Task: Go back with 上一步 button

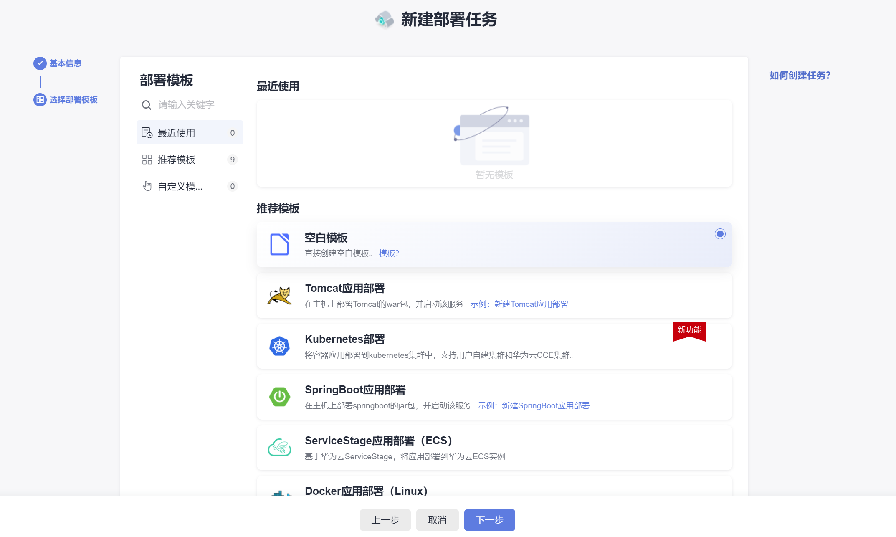Action: pyautogui.click(x=385, y=520)
